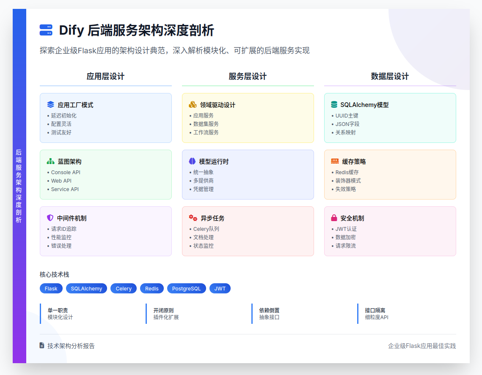Screen dimensions: 482x375
Task: Click the Flask badge in the tech stack
Action: coord(51,288)
